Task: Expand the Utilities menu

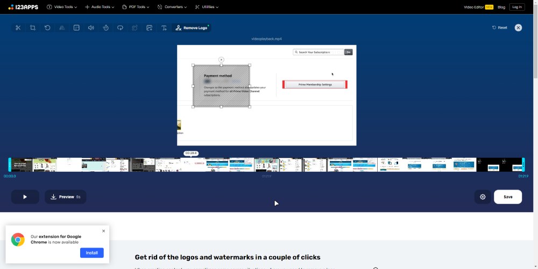Action: coord(207,7)
